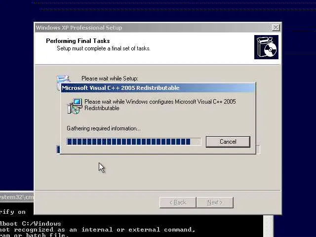Viewport: 316px width, 237px height.
Task: Click the 'Performing Final Tasks' heading
Action: [78, 41]
